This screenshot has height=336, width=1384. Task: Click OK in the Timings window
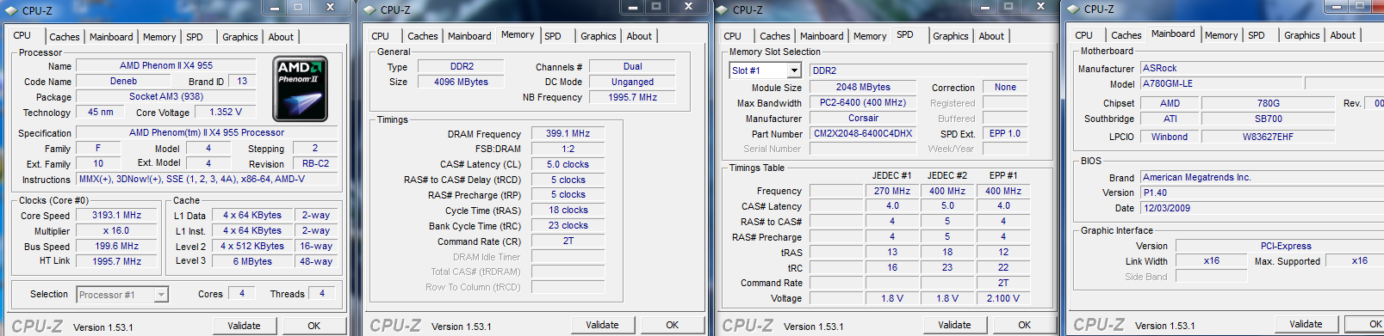point(673,325)
